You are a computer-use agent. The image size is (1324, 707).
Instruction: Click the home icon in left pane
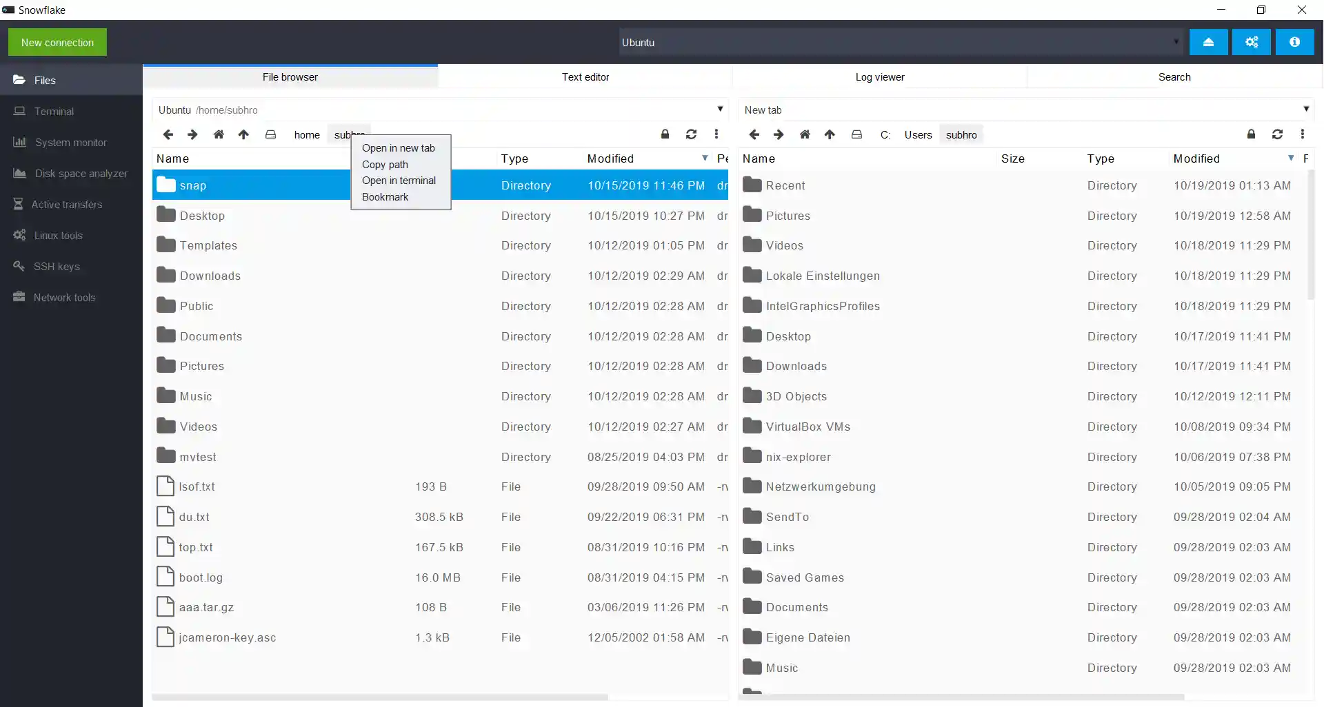[x=219, y=134]
